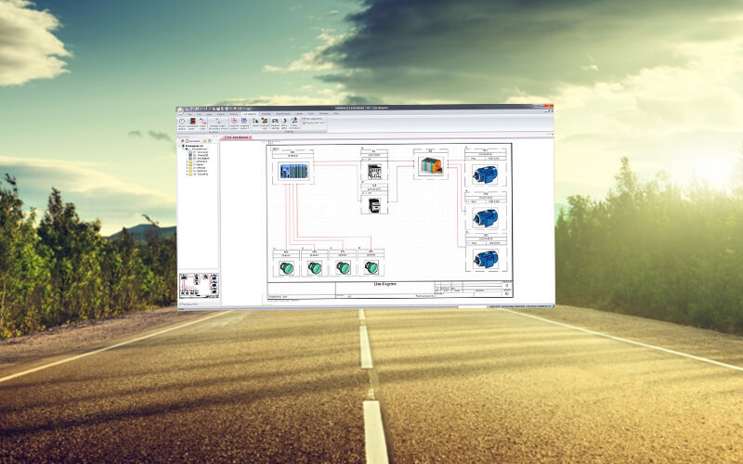
Task: Select the bottom blue motor symbol
Action: pyautogui.click(x=485, y=259)
